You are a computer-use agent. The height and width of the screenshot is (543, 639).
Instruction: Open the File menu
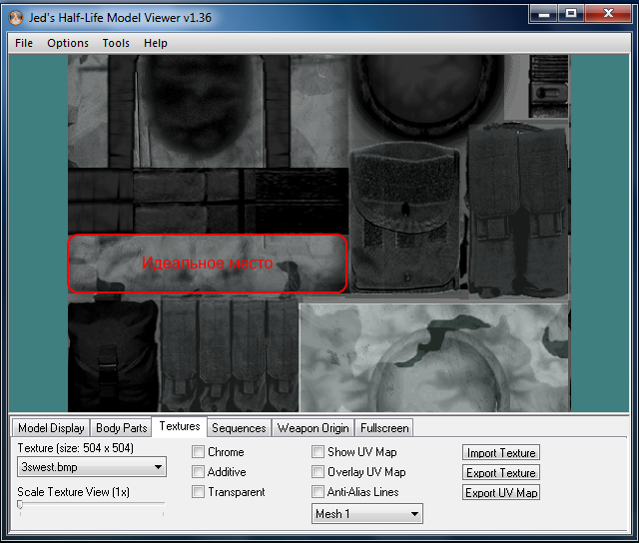(x=24, y=43)
